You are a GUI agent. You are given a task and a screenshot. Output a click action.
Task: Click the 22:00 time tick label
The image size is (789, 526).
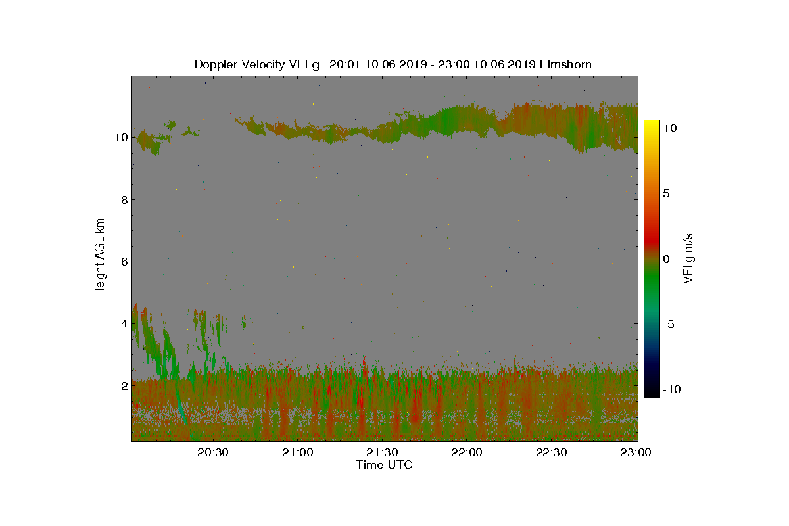point(467,453)
